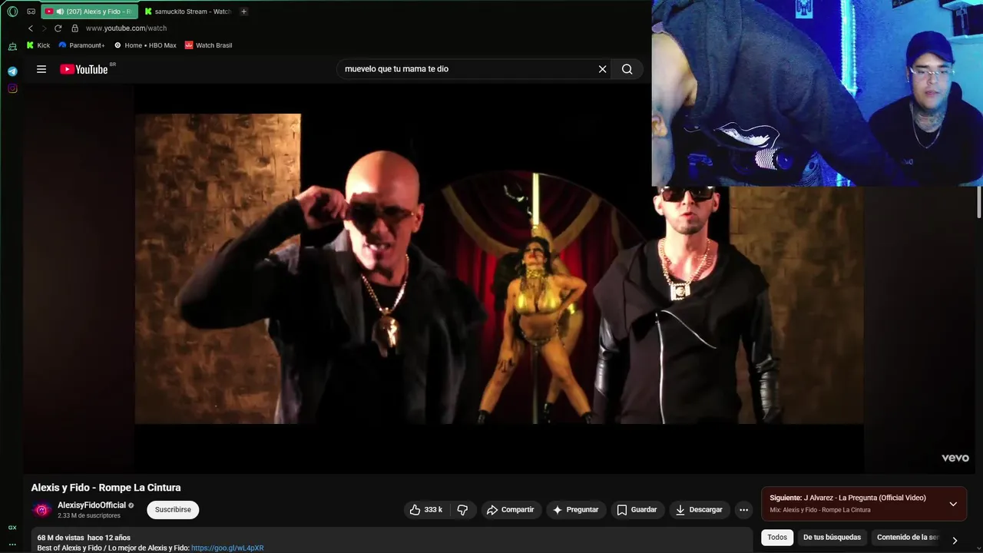Go to the YouTube home logo
This screenshot has width=983, height=553.
coord(84,69)
